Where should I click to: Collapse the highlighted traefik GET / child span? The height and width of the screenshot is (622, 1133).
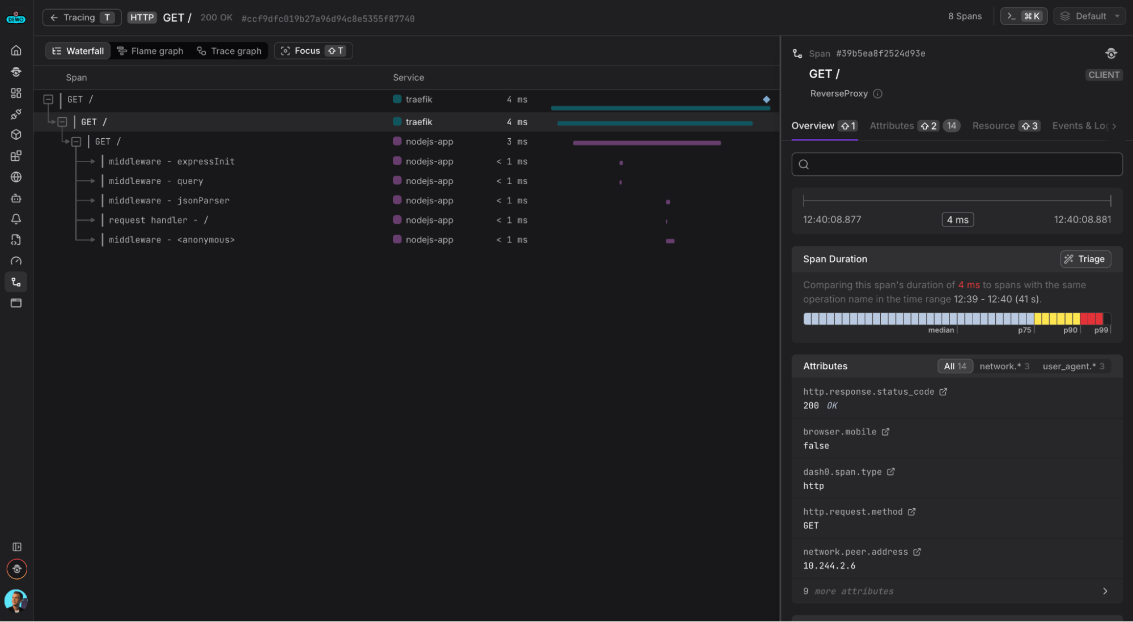[62, 122]
